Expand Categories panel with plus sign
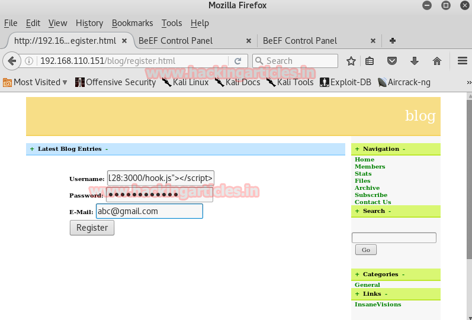This screenshot has width=472, height=320. coord(357,274)
